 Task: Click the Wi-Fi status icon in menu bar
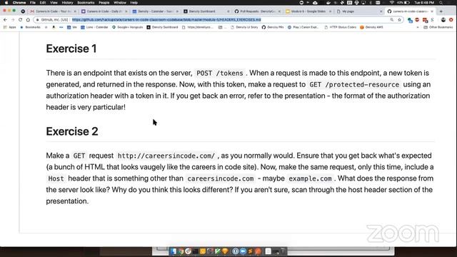tap(392, 3)
